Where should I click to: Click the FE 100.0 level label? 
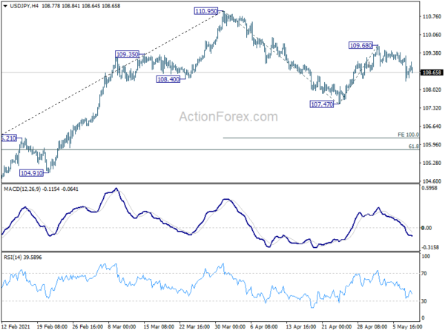[x=408, y=135]
